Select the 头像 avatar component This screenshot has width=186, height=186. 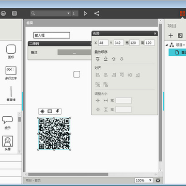tap(7, 143)
